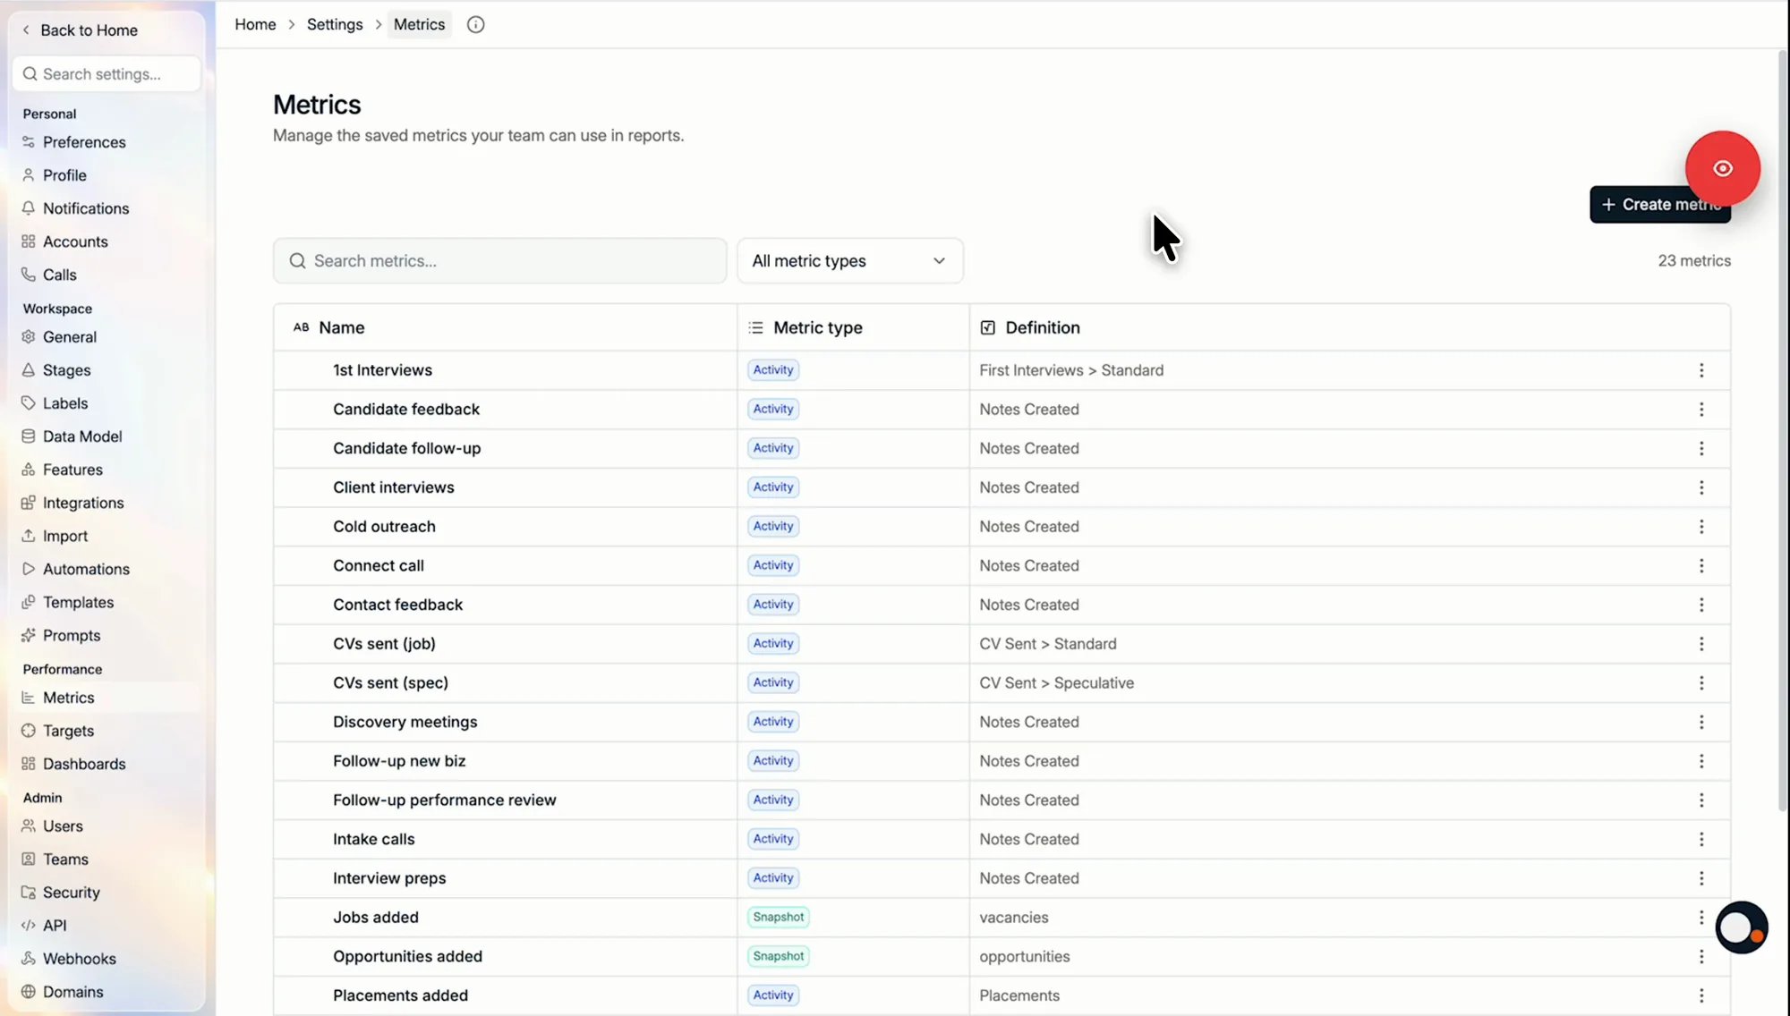The width and height of the screenshot is (1790, 1016).
Task: Select Targets under Performance
Action: point(68,731)
